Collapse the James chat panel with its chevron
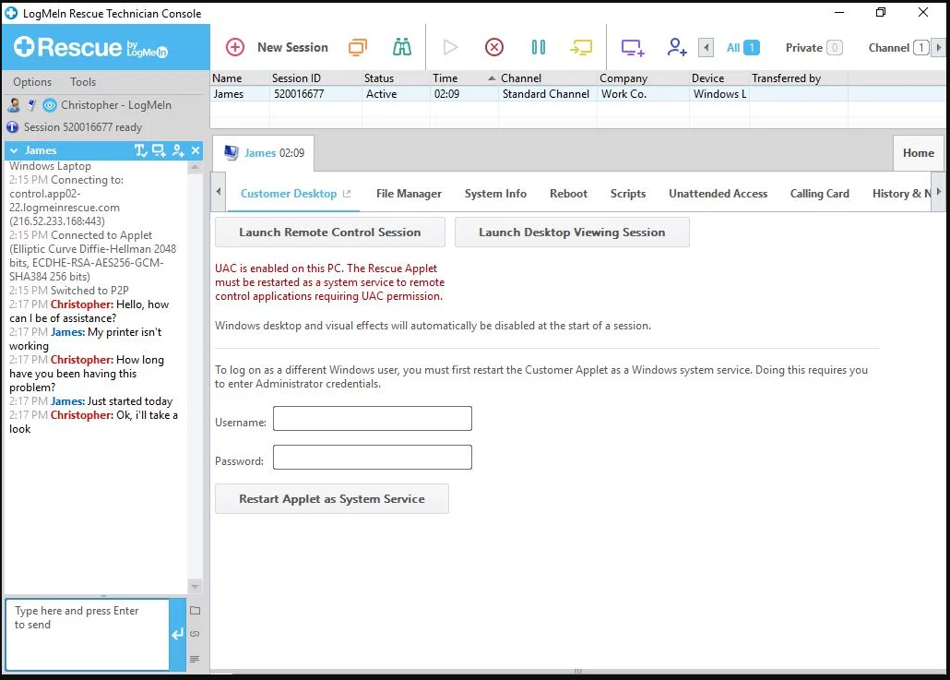This screenshot has width=950, height=680. pos(13,149)
